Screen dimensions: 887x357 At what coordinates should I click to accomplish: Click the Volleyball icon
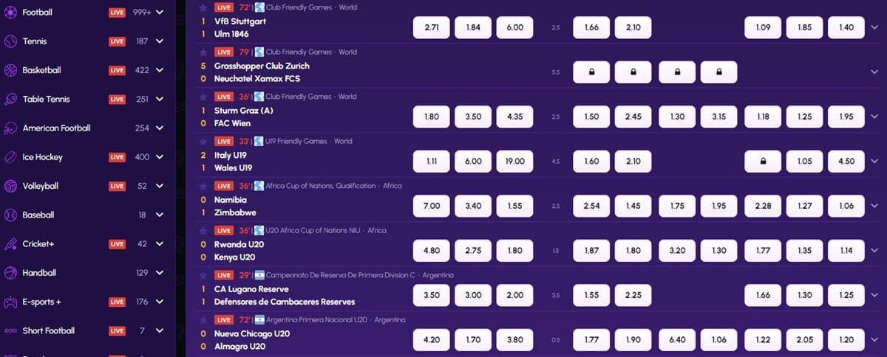[10, 186]
